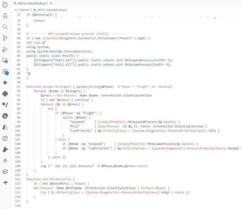Click 'catch {}' on line 107
This screenshot has width=242, height=209.
[58, 157]
